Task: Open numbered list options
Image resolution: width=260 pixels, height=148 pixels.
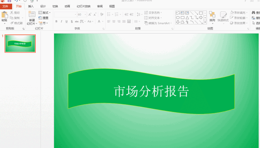Action: [x=120, y=15]
